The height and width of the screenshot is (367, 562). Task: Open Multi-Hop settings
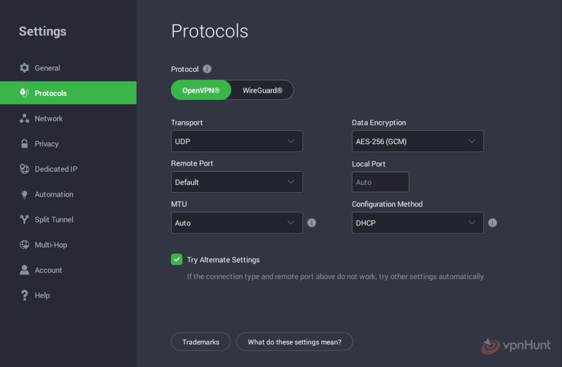[x=68, y=245]
